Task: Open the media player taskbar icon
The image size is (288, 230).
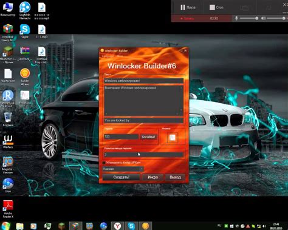Action: click(x=33, y=226)
